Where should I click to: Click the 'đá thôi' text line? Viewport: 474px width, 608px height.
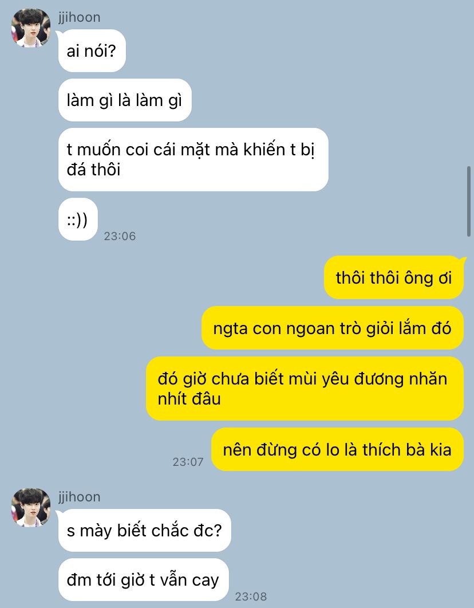[93, 170]
